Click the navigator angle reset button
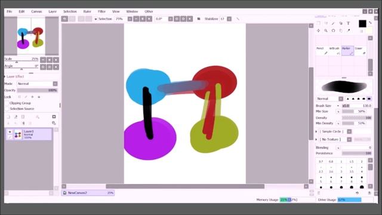 click(56, 67)
